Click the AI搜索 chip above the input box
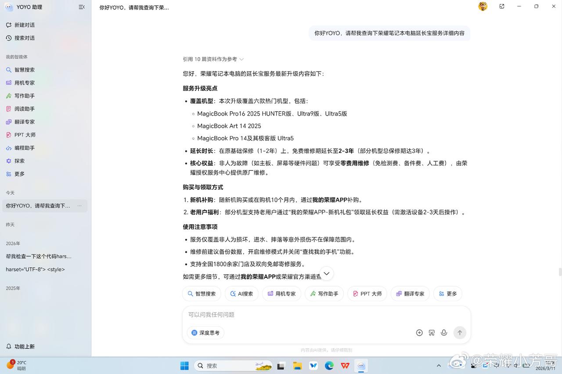 pyautogui.click(x=241, y=294)
